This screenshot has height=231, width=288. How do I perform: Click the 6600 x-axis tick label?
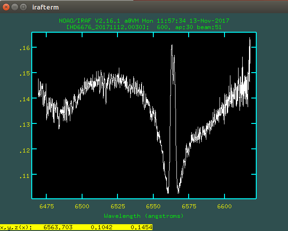(x=225, y=206)
